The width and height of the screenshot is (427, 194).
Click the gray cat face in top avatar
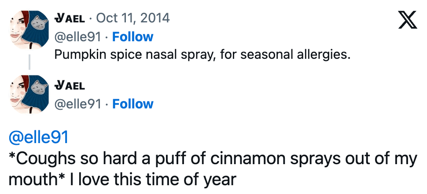tap(41, 22)
